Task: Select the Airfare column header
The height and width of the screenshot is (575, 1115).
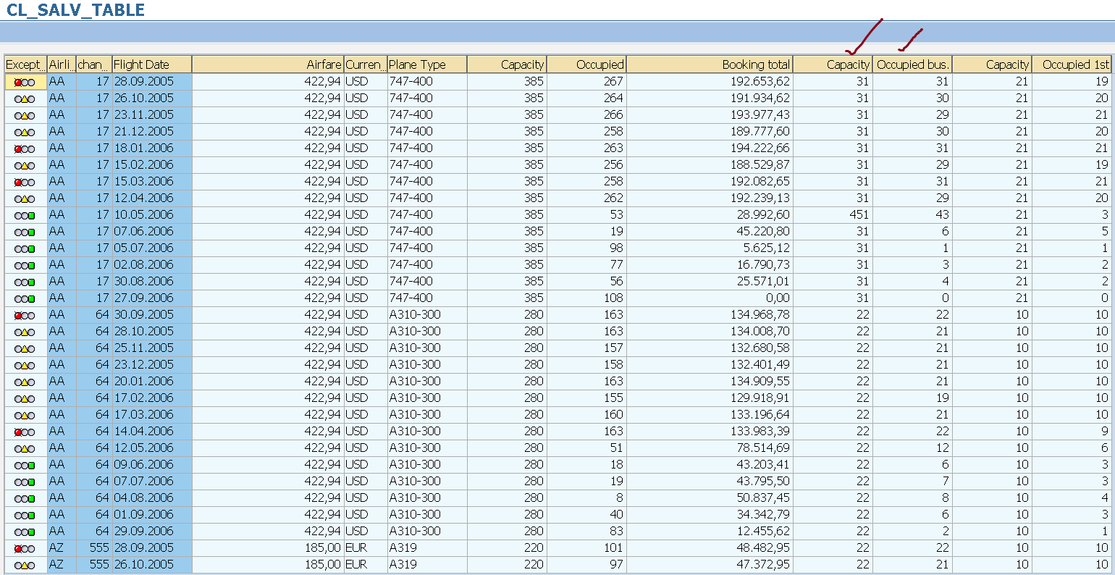Action: (268, 64)
